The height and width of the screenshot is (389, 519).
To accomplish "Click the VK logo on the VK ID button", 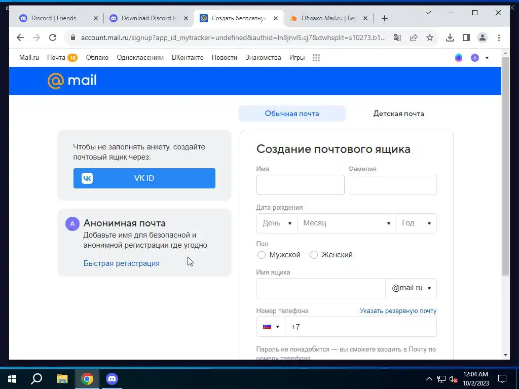I will pyautogui.click(x=87, y=178).
